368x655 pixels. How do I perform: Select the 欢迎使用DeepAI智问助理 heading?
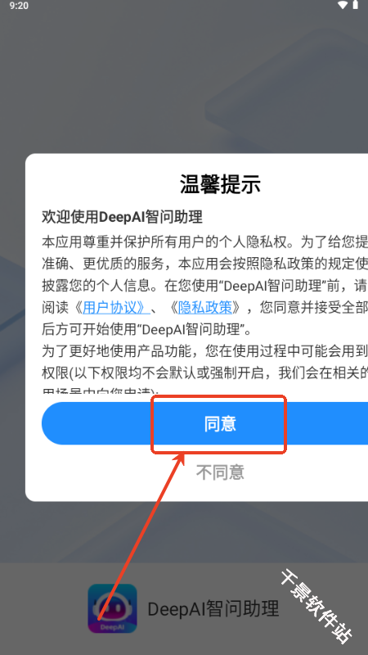pyautogui.click(x=122, y=217)
